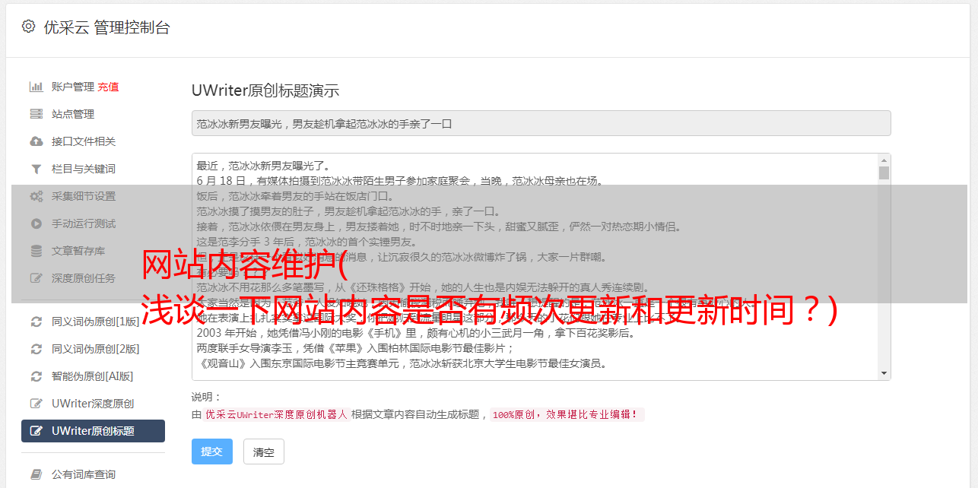The width and height of the screenshot is (978, 488).
Task: Click the text area scrollbar down arrow
Action: point(884,373)
